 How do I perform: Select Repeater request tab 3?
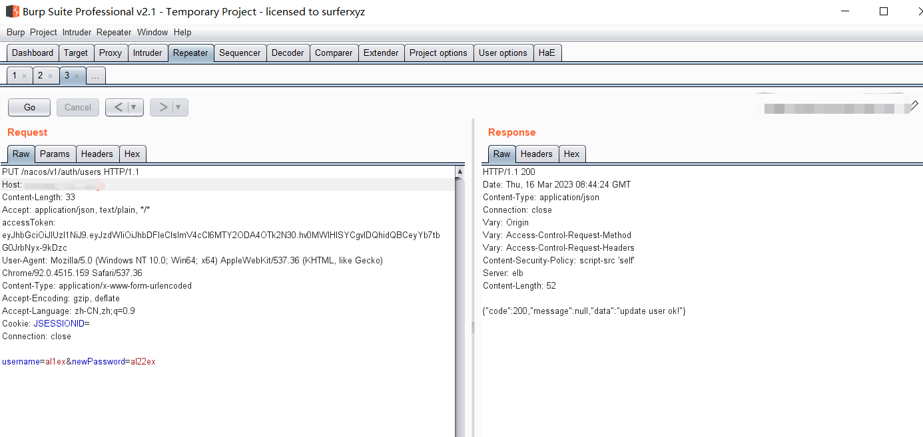(x=67, y=76)
